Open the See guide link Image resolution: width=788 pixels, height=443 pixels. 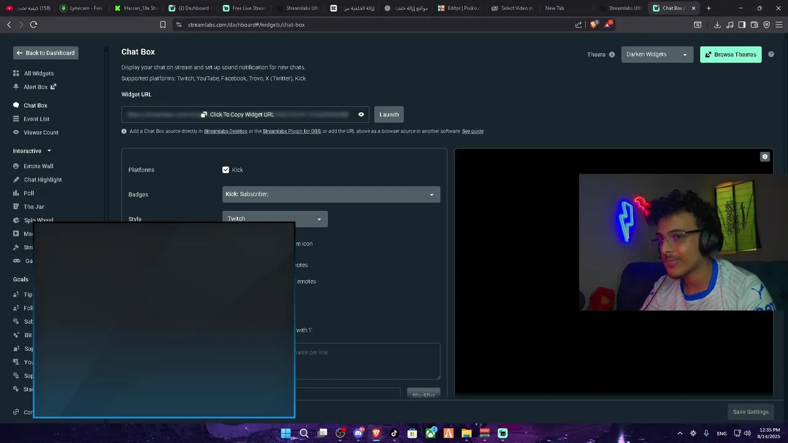[473, 131]
